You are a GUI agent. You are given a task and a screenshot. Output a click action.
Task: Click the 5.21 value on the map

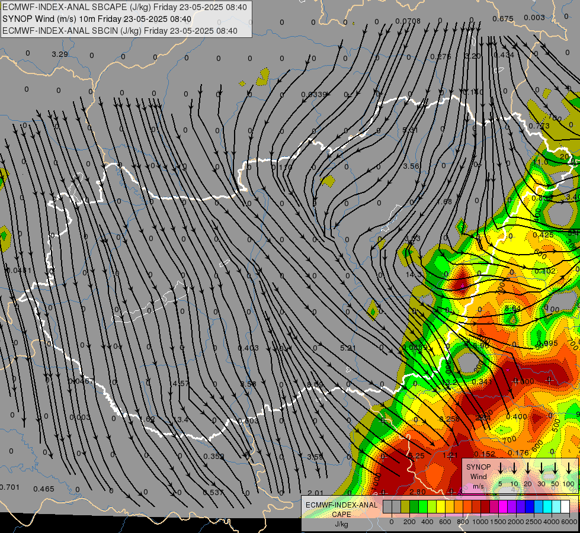(348, 348)
